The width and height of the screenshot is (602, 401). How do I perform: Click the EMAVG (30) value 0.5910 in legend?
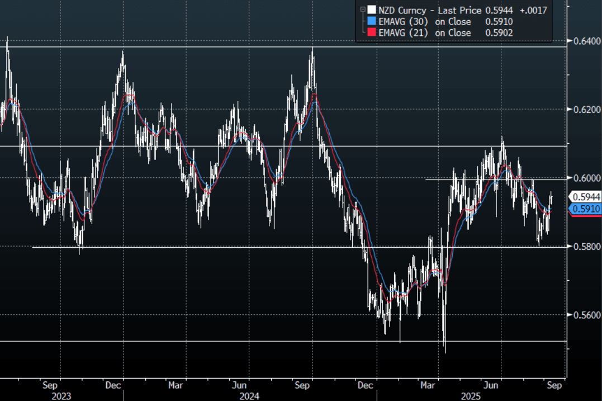[x=500, y=21]
